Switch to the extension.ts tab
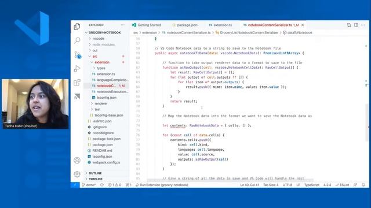The image size is (371, 208). tap(220, 25)
